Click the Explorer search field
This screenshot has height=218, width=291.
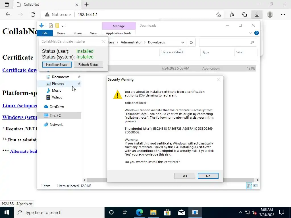228,43
